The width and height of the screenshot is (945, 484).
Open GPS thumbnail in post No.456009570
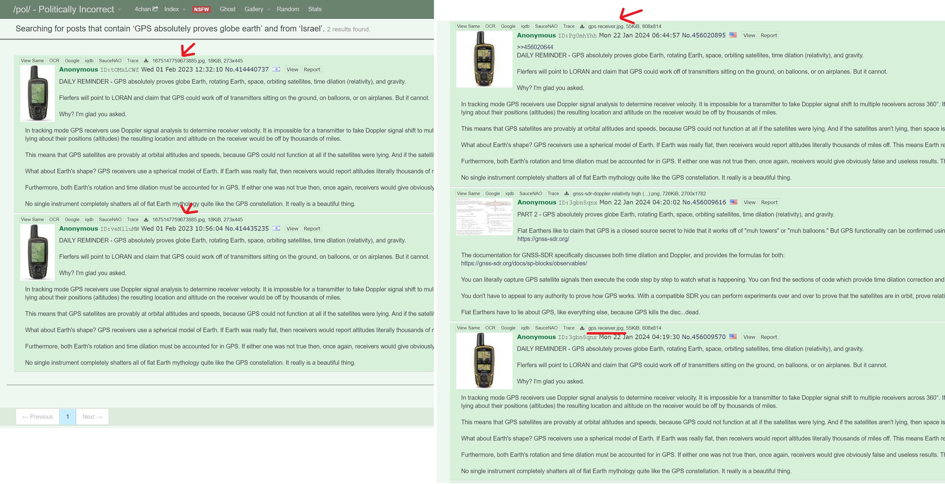(x=484, y=361)
